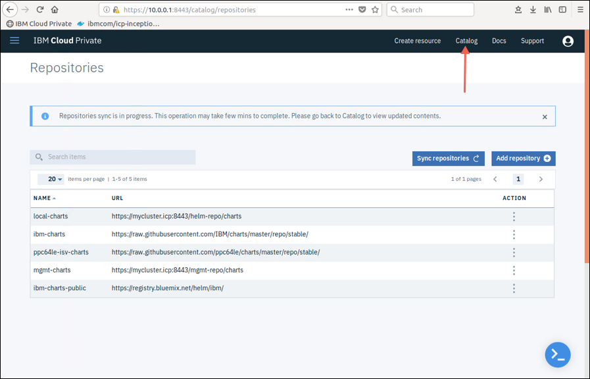Select the ppc64le-isv-charts repository name
Screen dimensions: 590x379
point(61,252)
